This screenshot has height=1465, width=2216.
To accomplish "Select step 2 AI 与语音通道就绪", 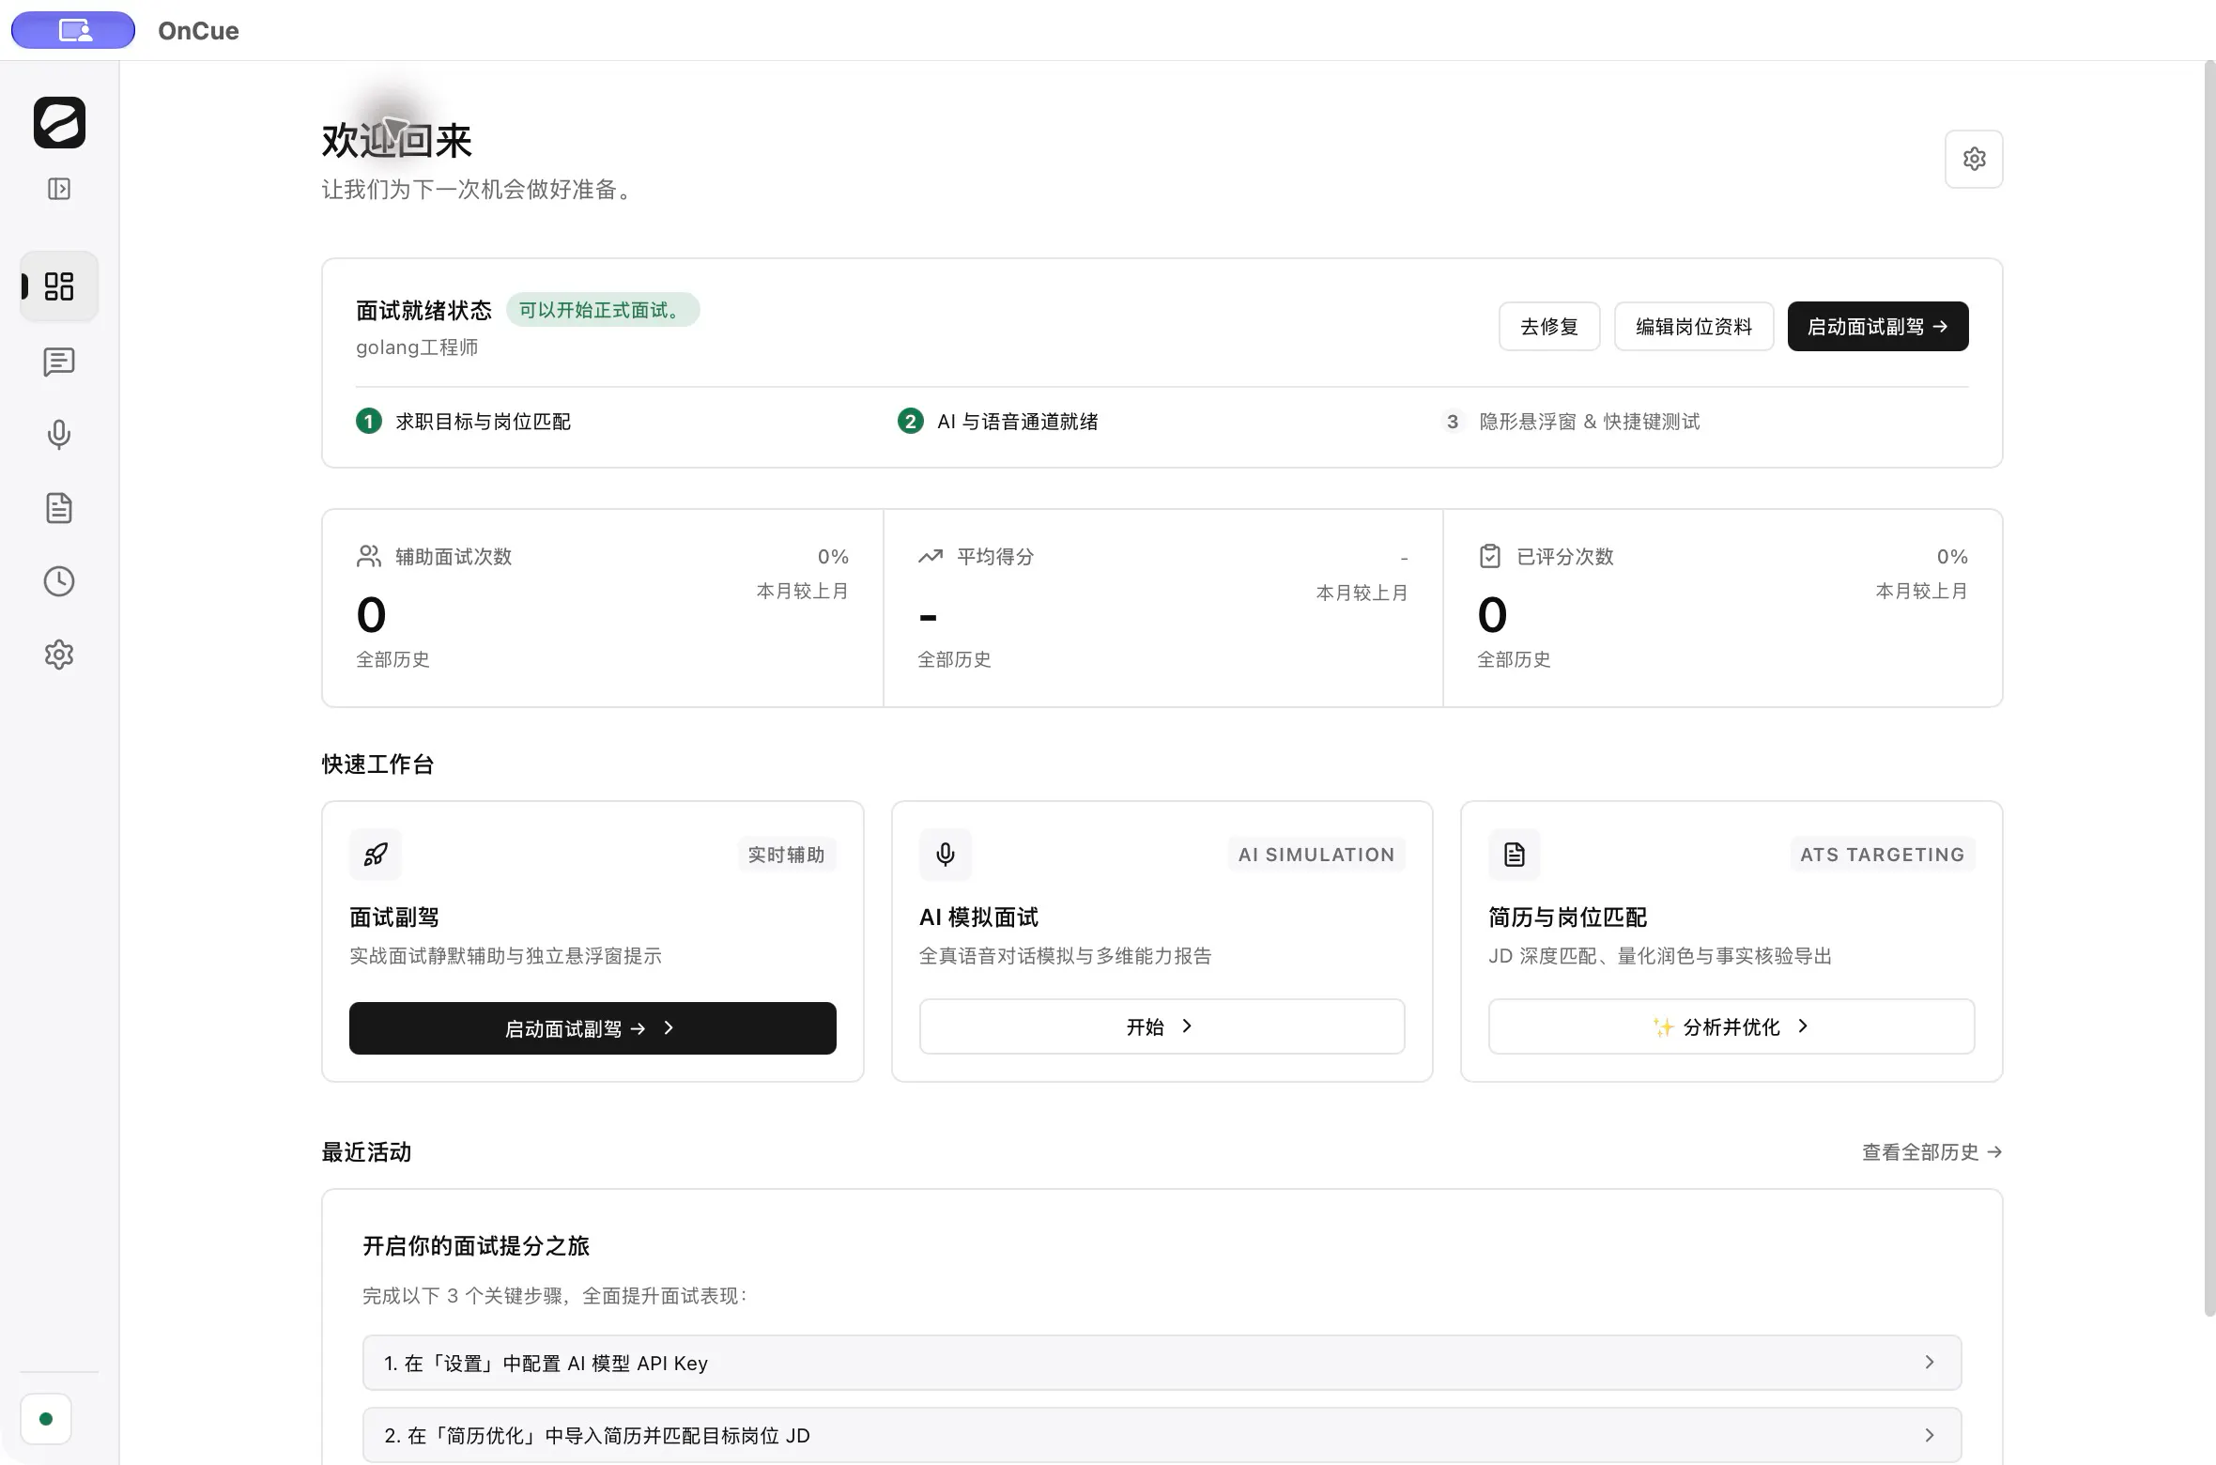I will tap(998, 422).
